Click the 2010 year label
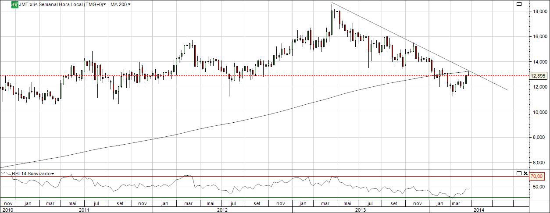 click(x=8, y=210)
